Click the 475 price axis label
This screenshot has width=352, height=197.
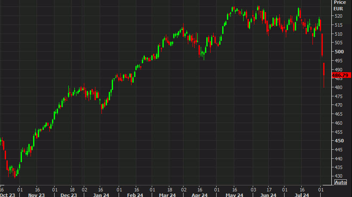[338, 96]
